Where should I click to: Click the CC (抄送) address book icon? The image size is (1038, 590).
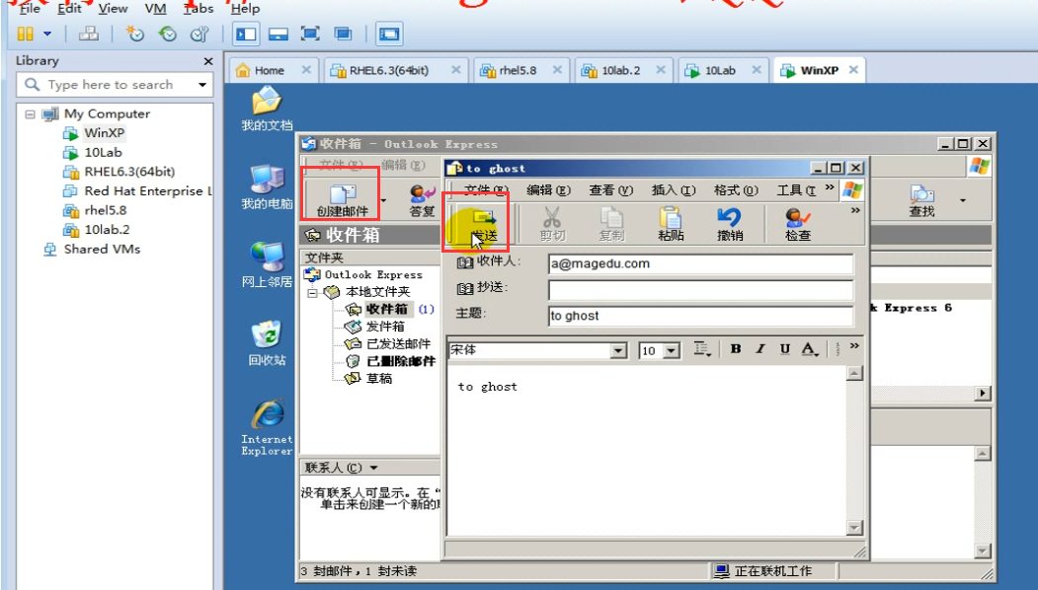click(x=465, y=288)
